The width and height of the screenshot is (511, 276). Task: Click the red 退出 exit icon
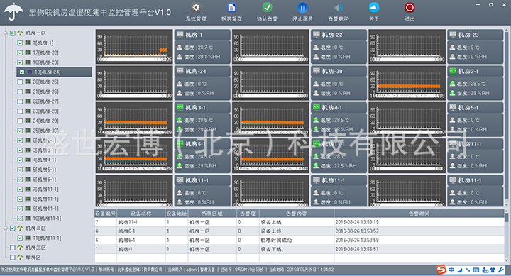tap(410, 8)
